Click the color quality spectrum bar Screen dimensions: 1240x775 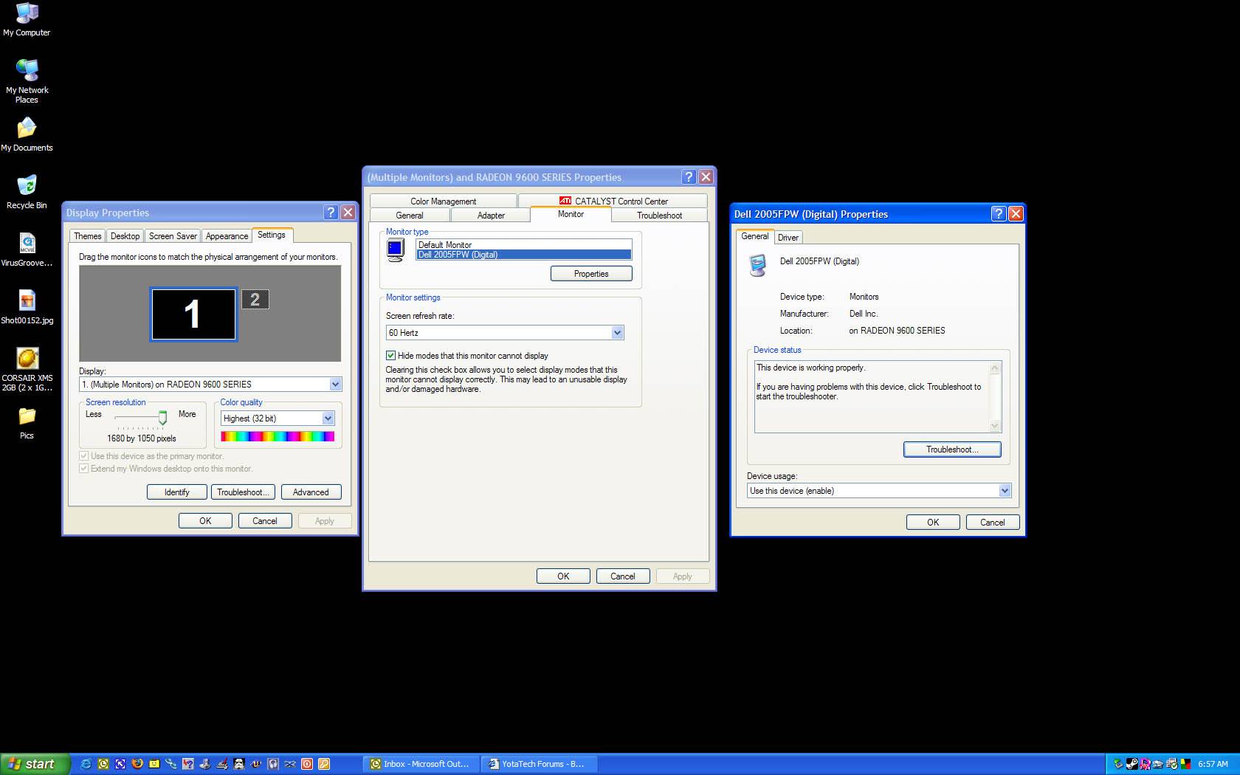click(278, 436)
